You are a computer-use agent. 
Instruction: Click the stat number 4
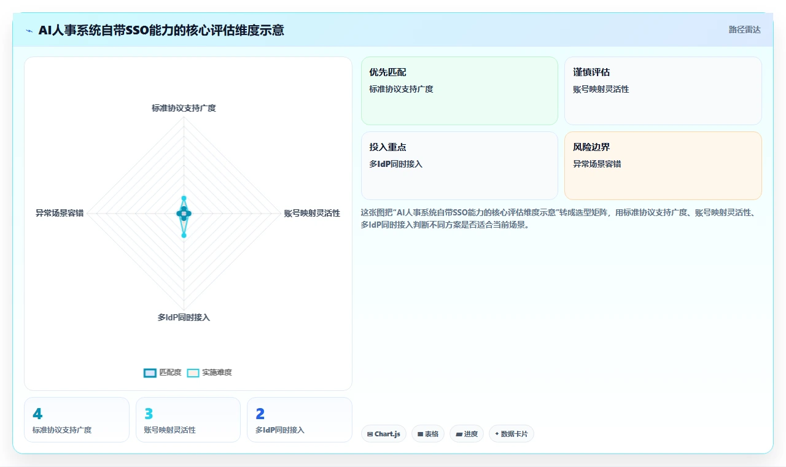pos(37,414)
